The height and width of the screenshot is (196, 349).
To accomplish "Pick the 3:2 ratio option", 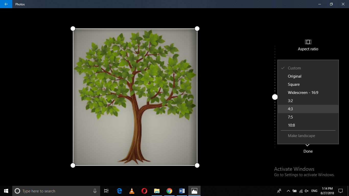I will [x=290, y=101].
